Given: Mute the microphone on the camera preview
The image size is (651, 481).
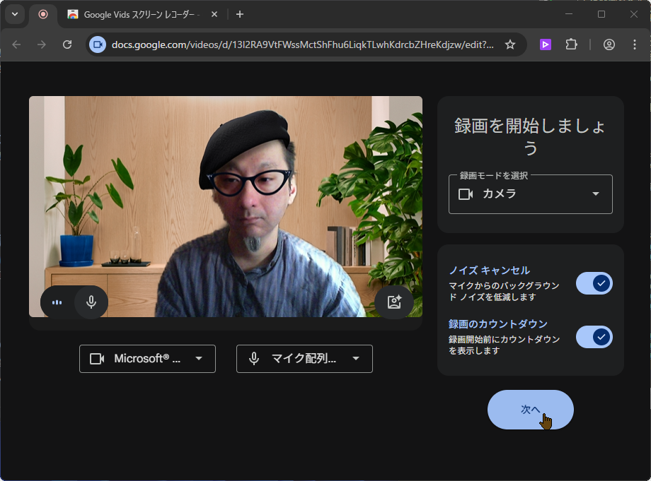Looking at the screenshot, I should click(91, 302).
